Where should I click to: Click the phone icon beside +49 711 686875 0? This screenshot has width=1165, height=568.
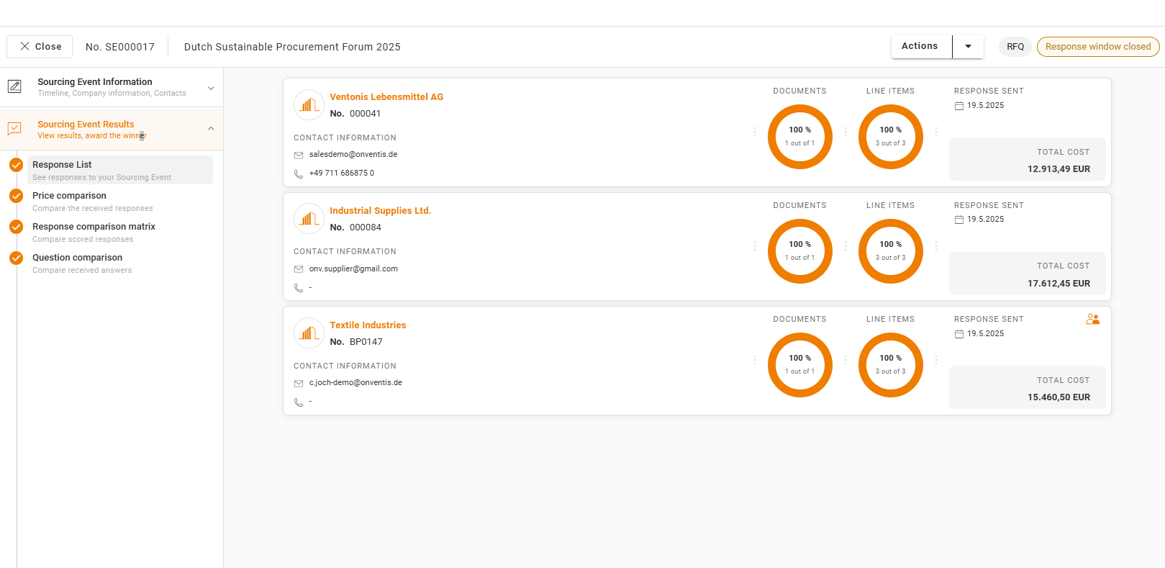299,173
